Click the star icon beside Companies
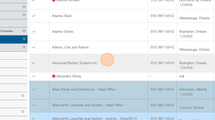 coord(24,31)
